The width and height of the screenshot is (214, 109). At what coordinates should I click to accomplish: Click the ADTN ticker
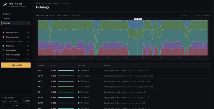coord(40,76)
